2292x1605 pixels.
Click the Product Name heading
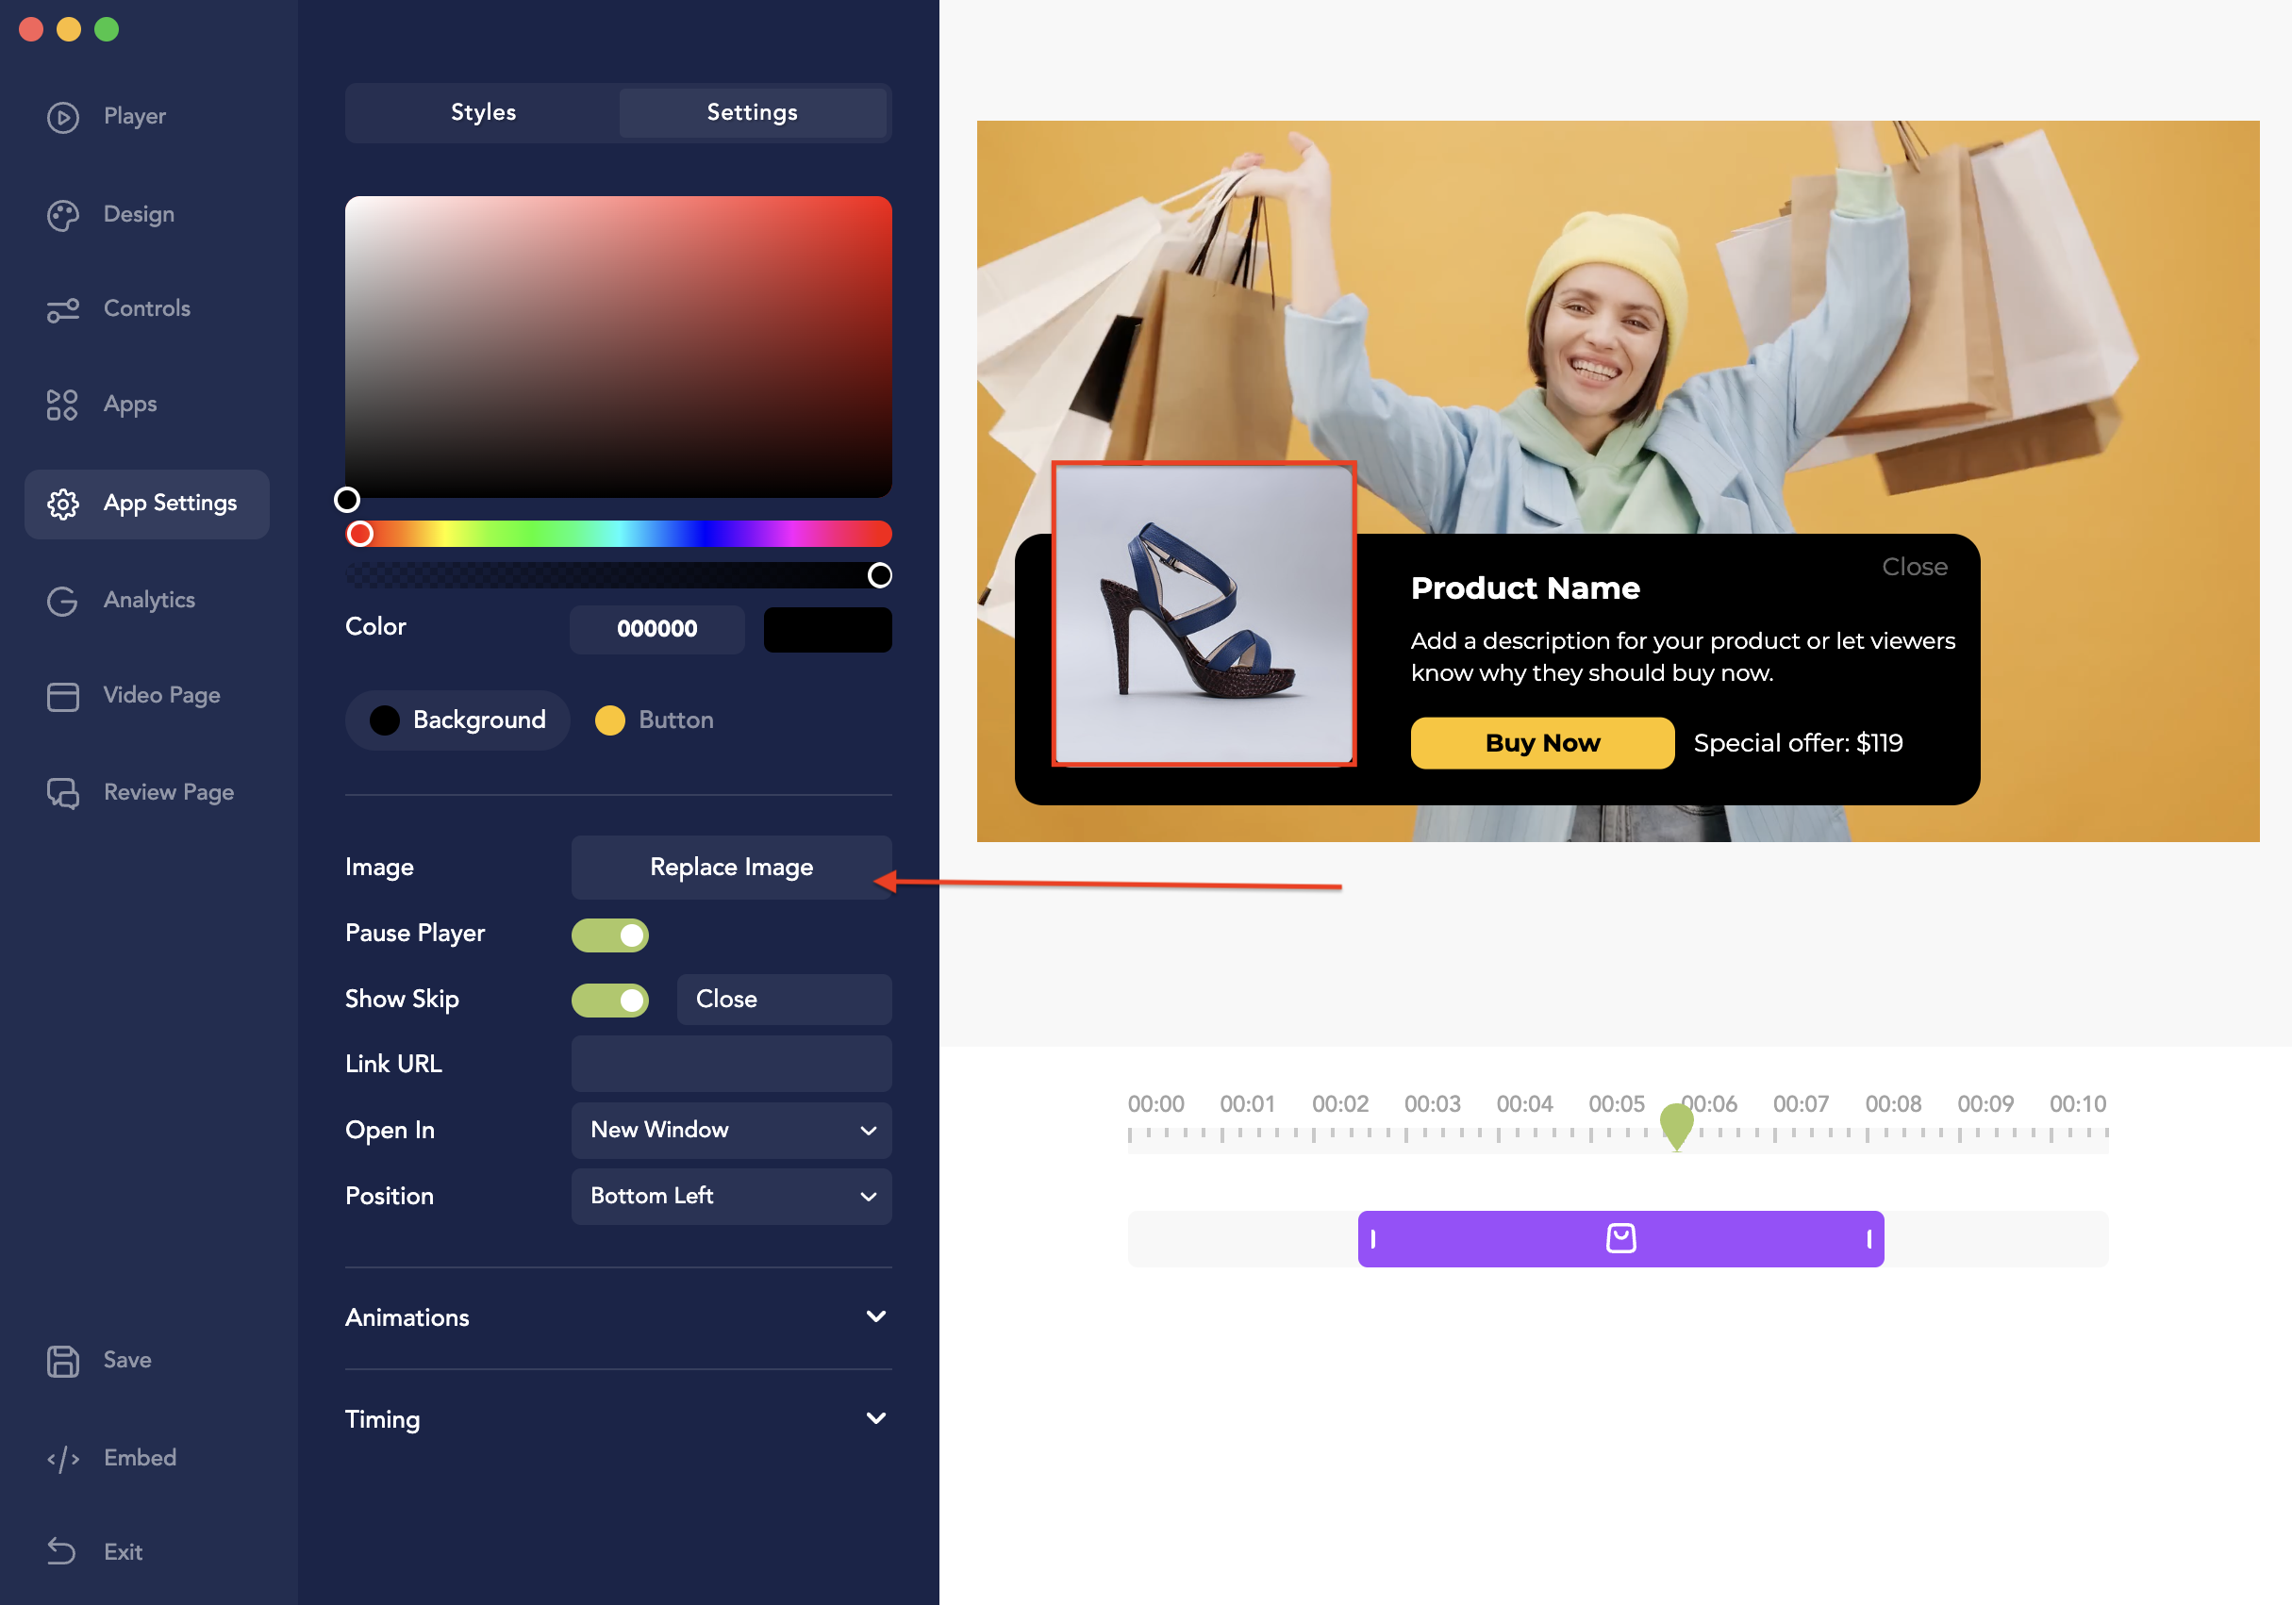(x=1524, y=587)
